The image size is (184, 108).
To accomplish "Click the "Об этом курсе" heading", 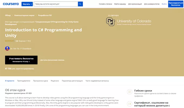I will [x=15, y=90].
